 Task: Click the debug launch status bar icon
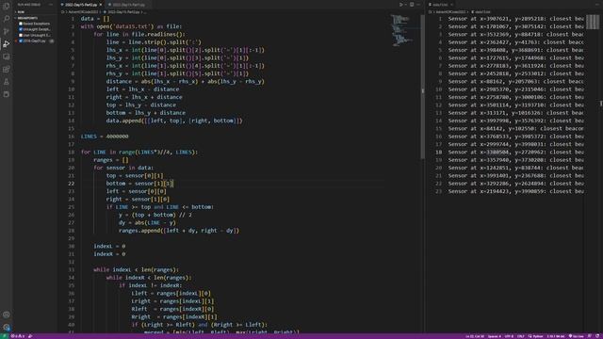tap(30, 336)
